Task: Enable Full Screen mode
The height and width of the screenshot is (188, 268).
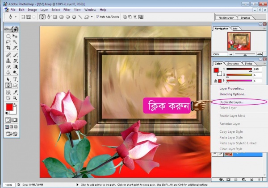Action: pos(16,127)
